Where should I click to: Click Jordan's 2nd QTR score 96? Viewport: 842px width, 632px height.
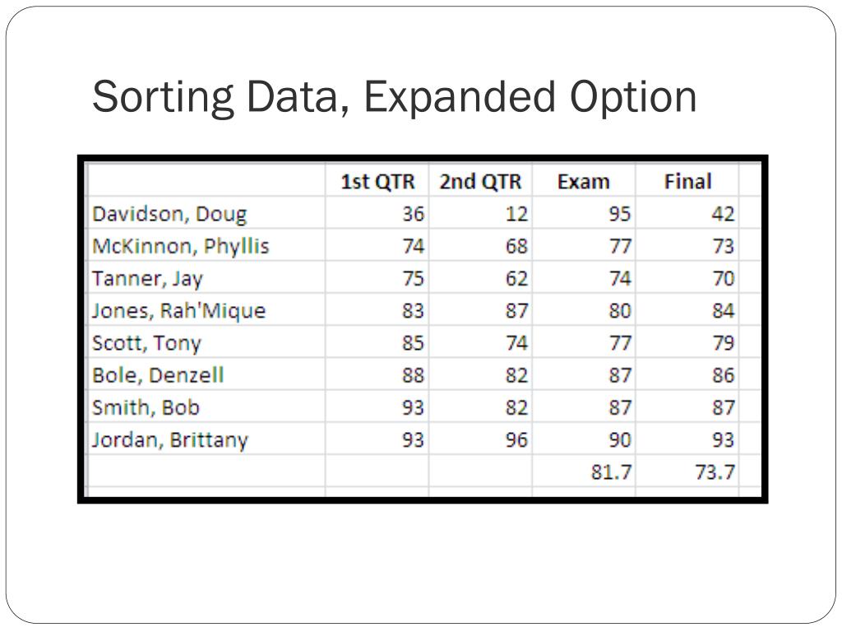click(480, 439)
